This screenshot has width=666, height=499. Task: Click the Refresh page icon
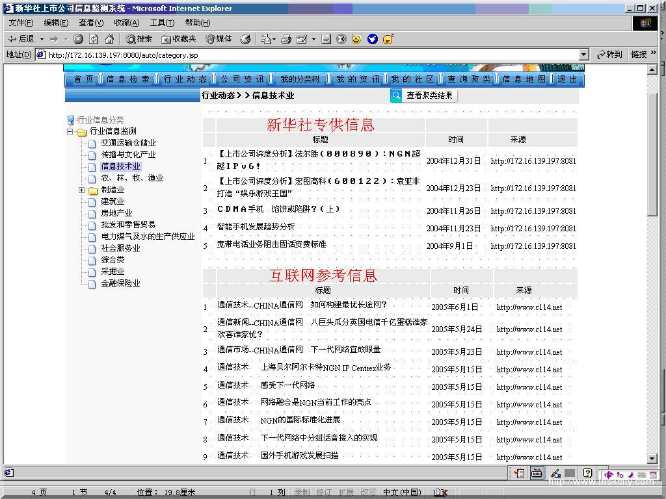coord(94,39)
